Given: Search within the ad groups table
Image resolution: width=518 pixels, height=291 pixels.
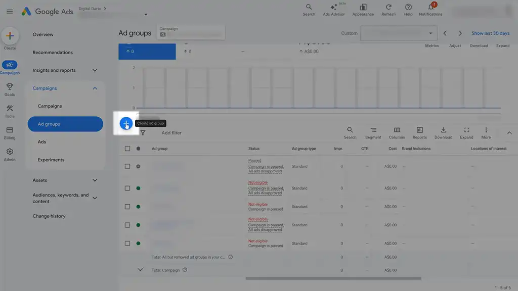Looking at the screenshot, I should pyautogui.click(x=350, y=133).
